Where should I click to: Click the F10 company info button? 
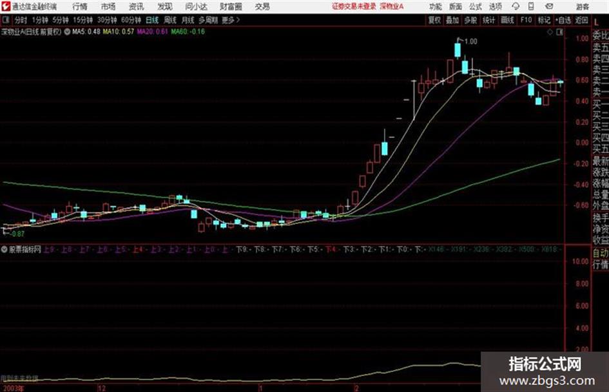[x=526, y=20]
